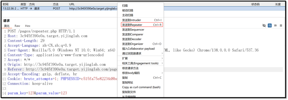Click the Accept-Encoding header line
The height and width of the screenshot is (100, 288).
pyautogui.click(x=42, y=74)
